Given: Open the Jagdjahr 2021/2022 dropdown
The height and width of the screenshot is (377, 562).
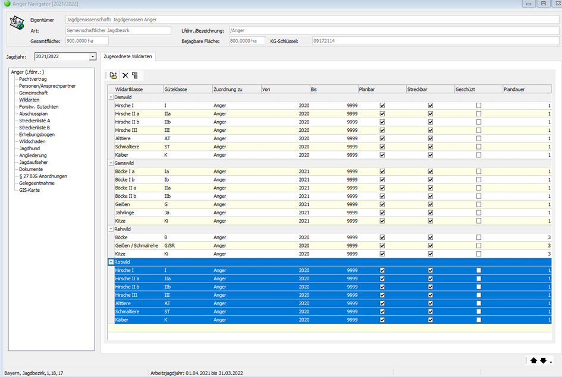Looking at the screenshot, I should [92, 57].
